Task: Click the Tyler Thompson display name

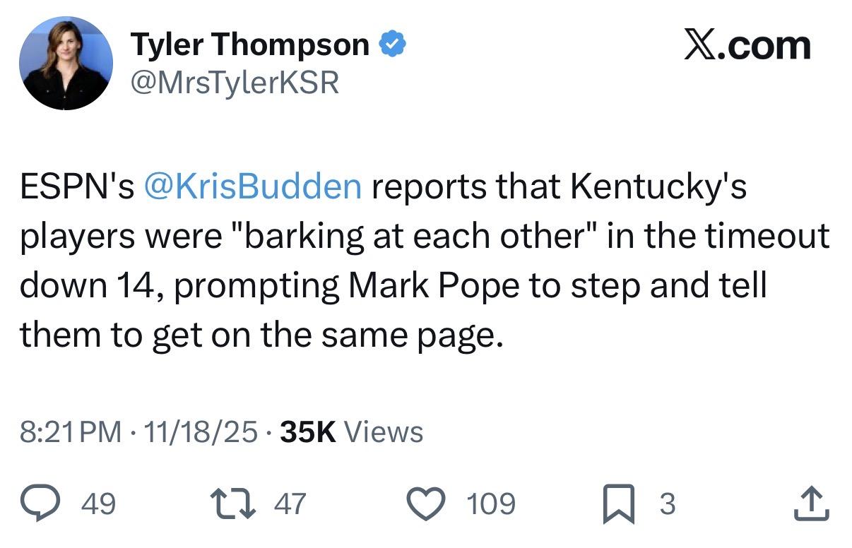Action: coord(251,46)
